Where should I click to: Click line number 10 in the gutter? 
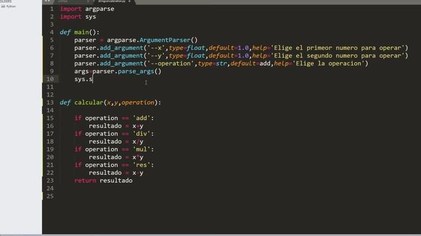click(50, 79)
